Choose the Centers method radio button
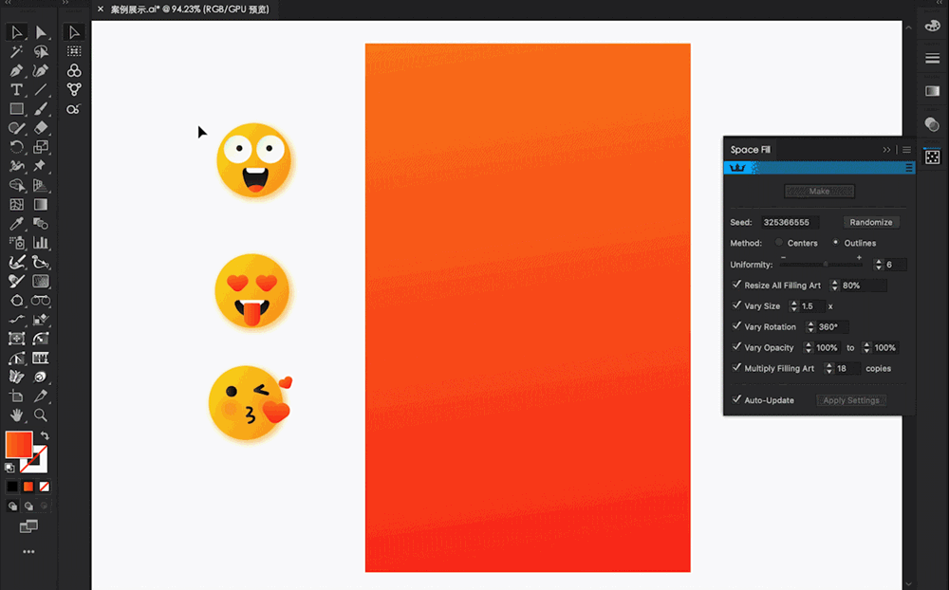The image size is (949, 590). [779, 243]
